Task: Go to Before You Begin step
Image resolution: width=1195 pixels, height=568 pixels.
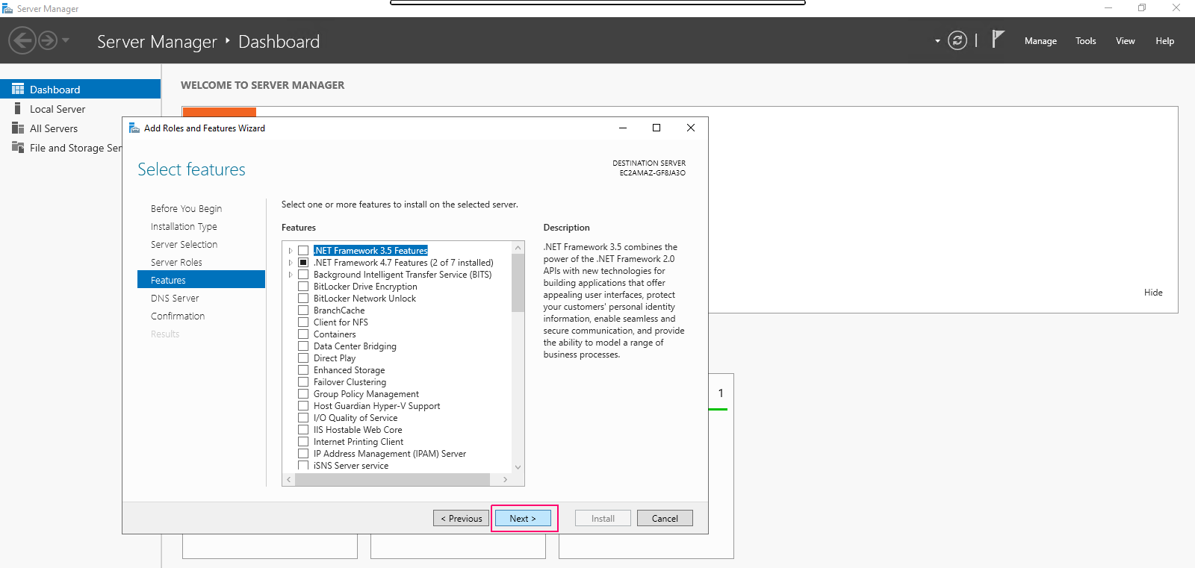Action: click(186, 209)
